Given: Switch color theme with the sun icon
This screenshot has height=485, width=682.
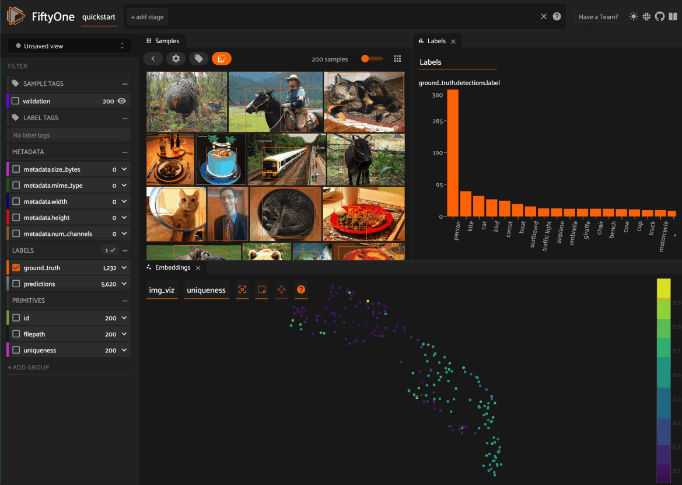Looking at the screenshot, I should pyautogui.click(x=634, y=16).
